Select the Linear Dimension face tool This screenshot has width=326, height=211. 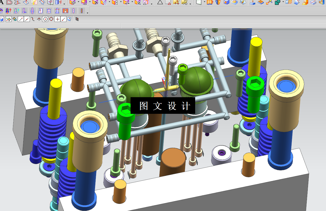(127, 3)
